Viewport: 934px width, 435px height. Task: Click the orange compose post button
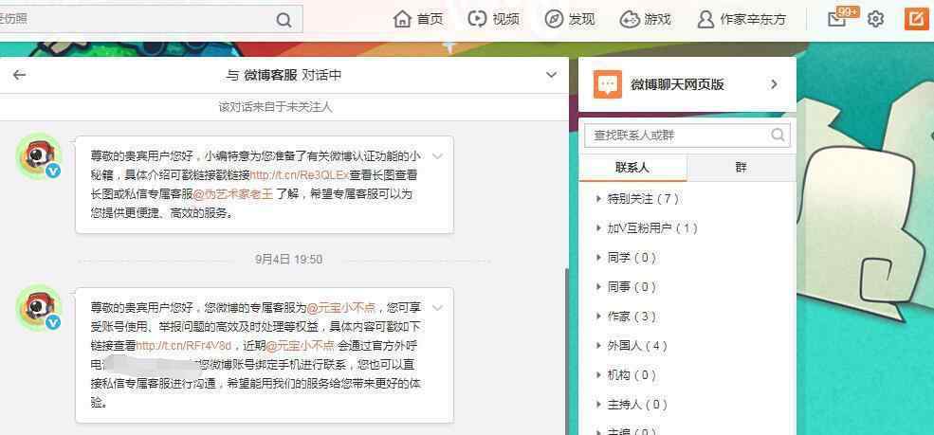click(x=916, y=19)
